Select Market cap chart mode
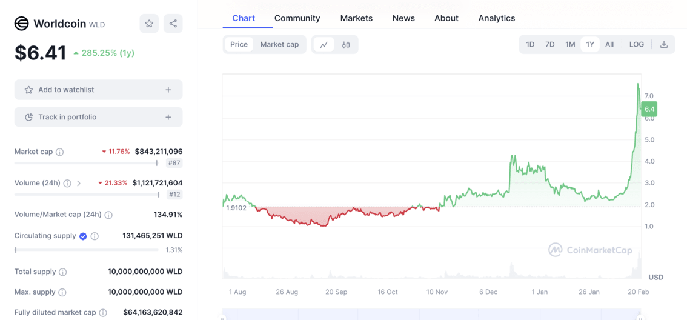 point(279,44)
